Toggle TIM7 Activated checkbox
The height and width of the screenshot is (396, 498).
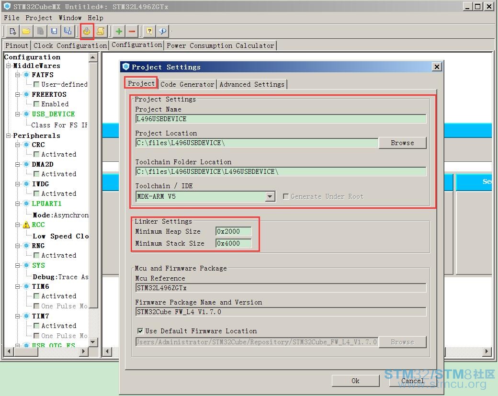click(36, 326)
